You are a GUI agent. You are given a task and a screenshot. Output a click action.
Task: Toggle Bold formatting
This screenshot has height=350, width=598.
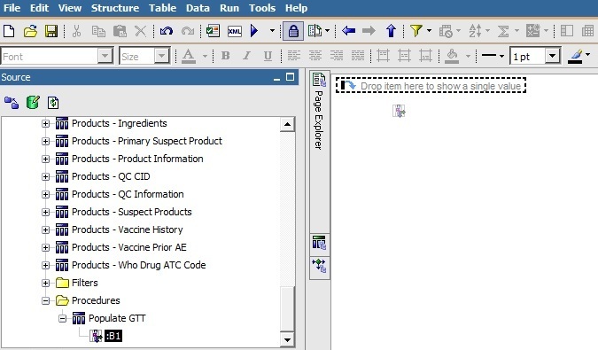click(x=226, y=57)
